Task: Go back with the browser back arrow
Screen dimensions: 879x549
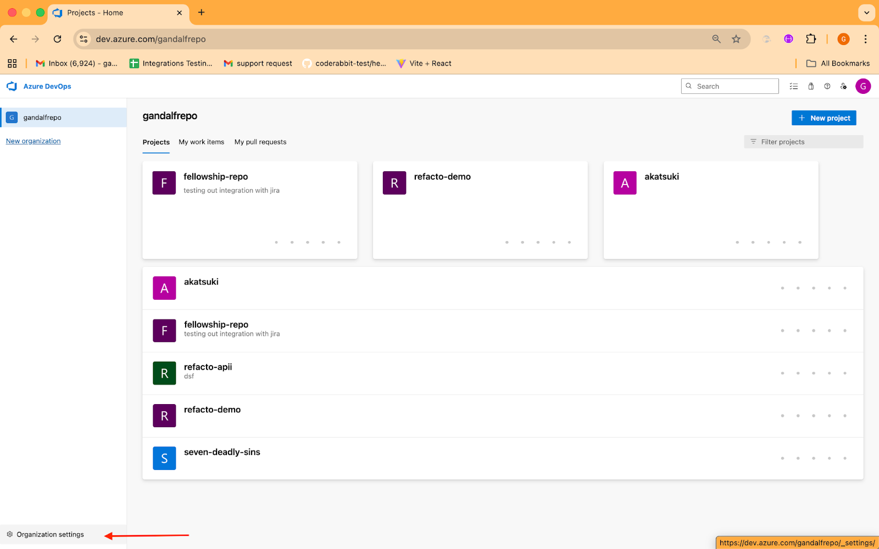Action: [x=14, y=39]
